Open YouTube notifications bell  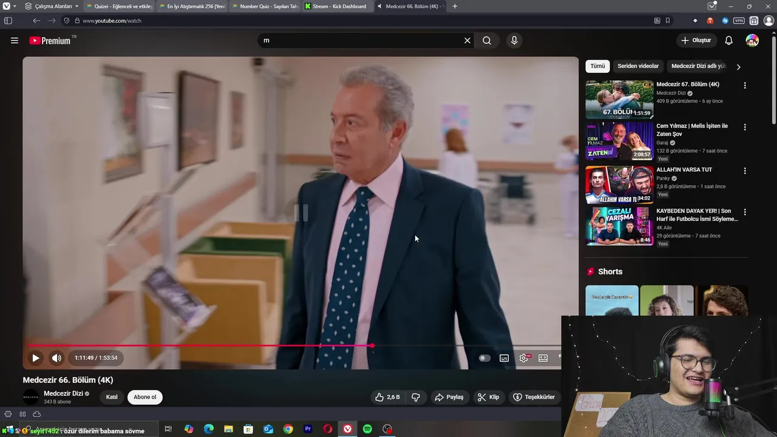pyautogui.click(x=729, y=41)
